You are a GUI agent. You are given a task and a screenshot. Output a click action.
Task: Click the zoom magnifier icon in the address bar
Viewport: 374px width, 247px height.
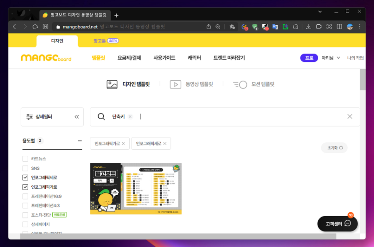(x=218, y=27)
